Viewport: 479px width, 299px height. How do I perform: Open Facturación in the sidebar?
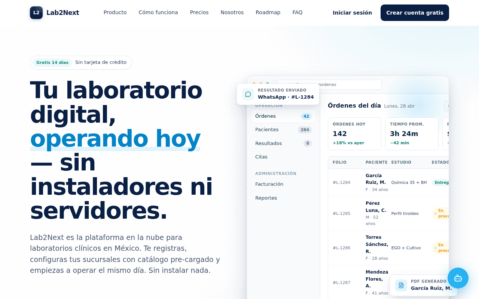[x=283, y=184]
